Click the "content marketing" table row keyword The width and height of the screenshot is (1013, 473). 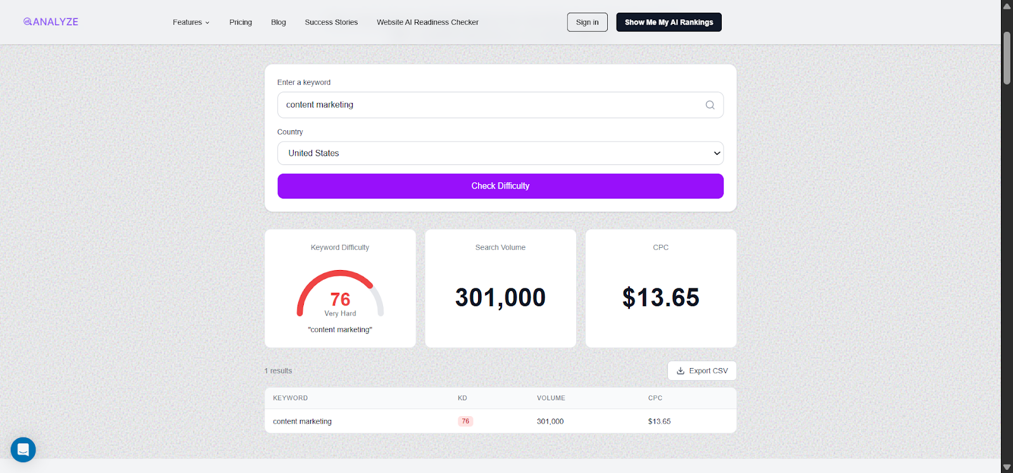[302, 421]
